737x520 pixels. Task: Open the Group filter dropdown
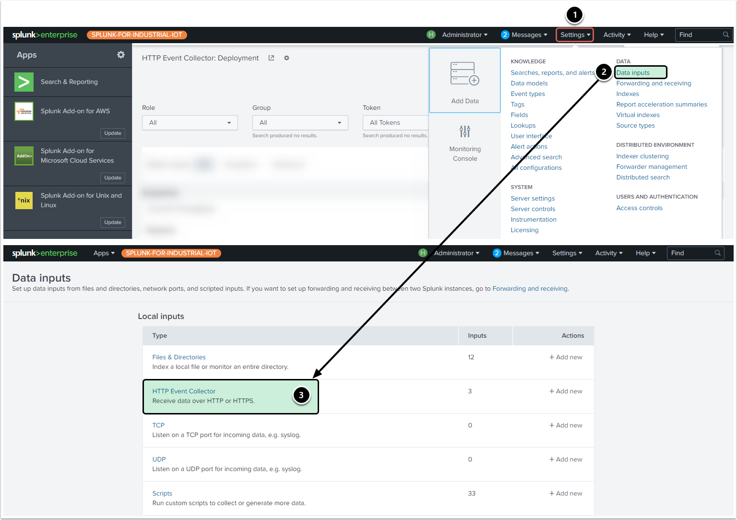[300, 123]
